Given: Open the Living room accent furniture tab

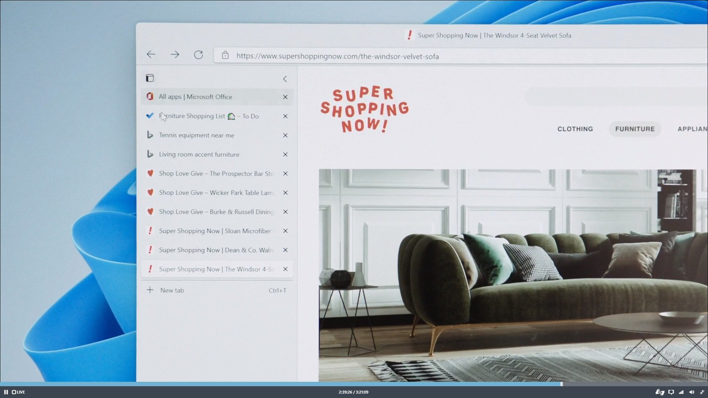Looking at the screenshot, I should (x=217, y=154).
